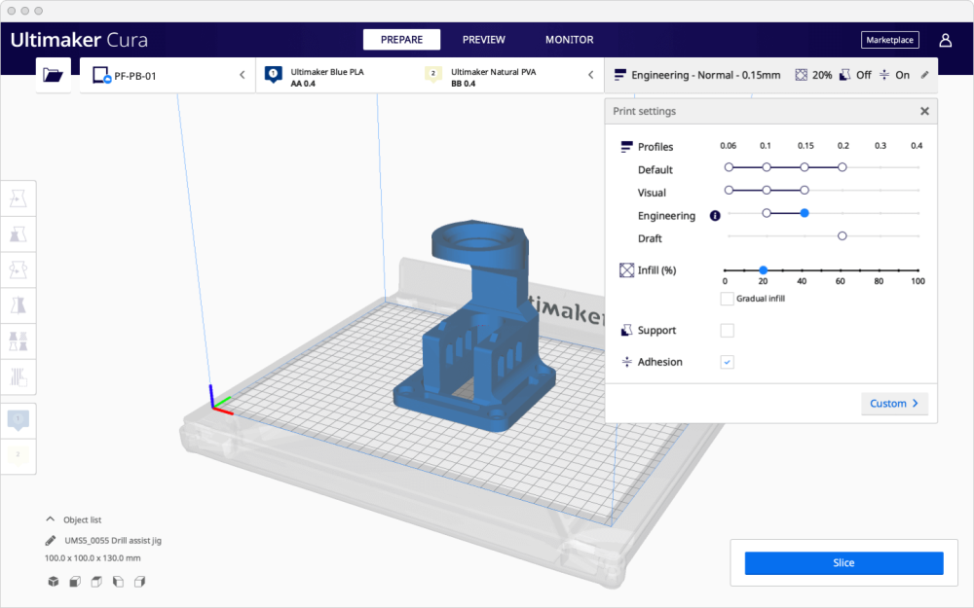
Task: Click extruder 2 yellow material icon
Action: [x=433, y=75]
